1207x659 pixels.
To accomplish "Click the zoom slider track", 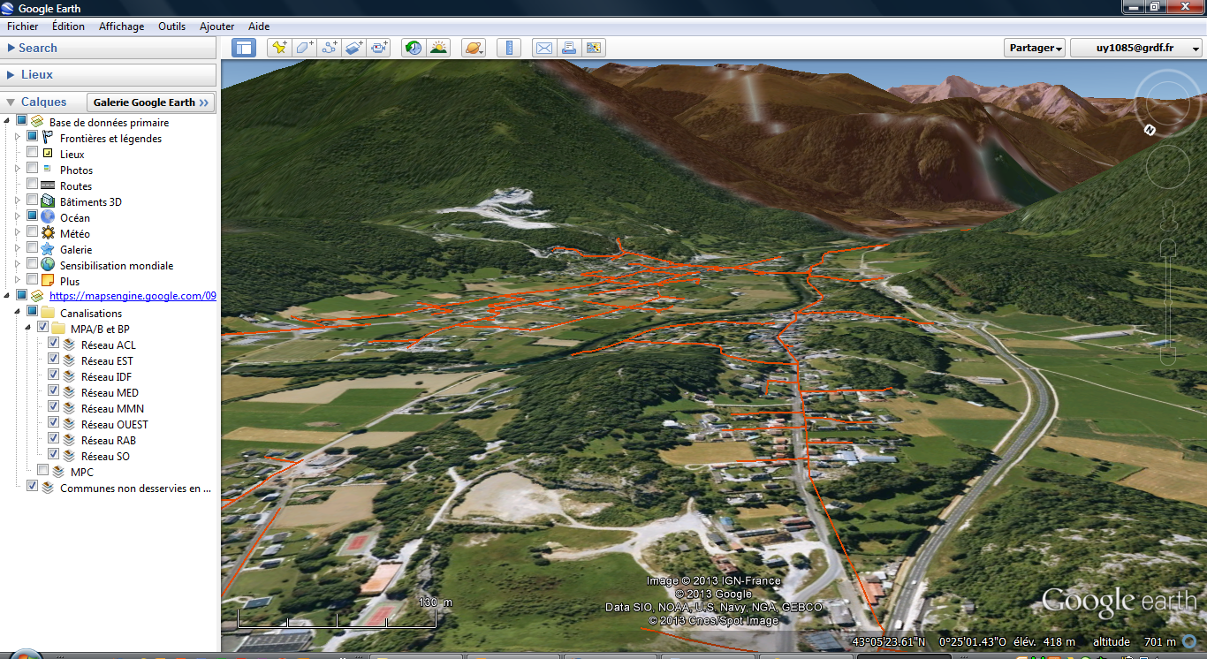I will coord(1168,300).
